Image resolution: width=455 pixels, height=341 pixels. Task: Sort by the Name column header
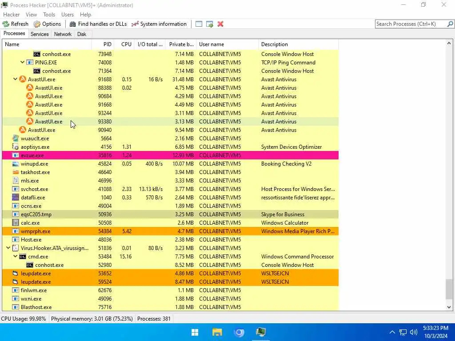(47, 44)
